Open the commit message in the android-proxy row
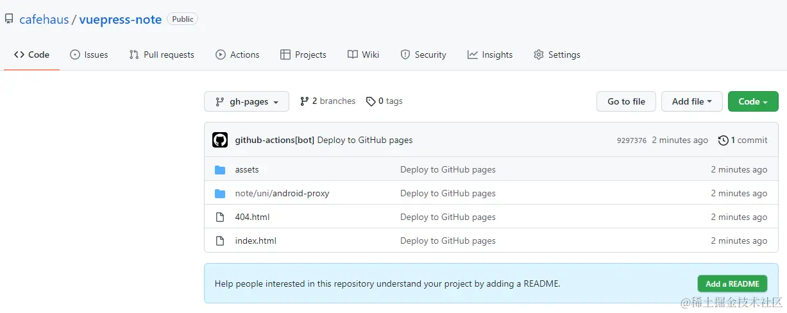 pos(448,194)
